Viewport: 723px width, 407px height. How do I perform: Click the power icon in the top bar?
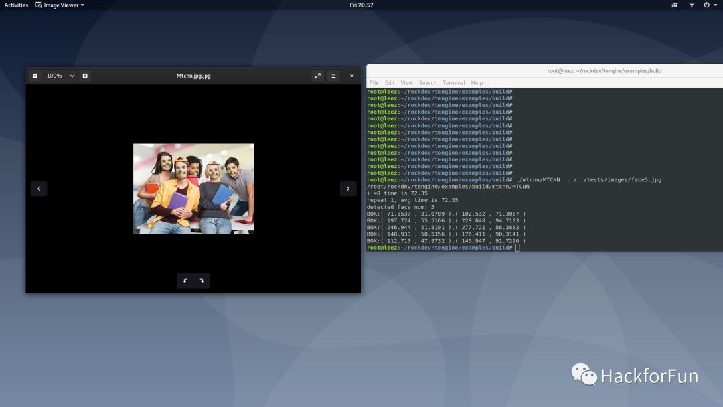click(706, 5)
